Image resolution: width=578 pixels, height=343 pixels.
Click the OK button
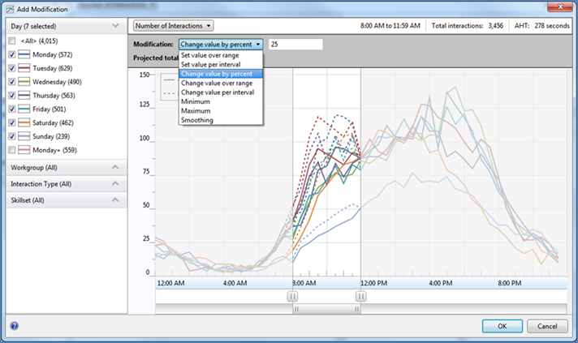[502, 326]
